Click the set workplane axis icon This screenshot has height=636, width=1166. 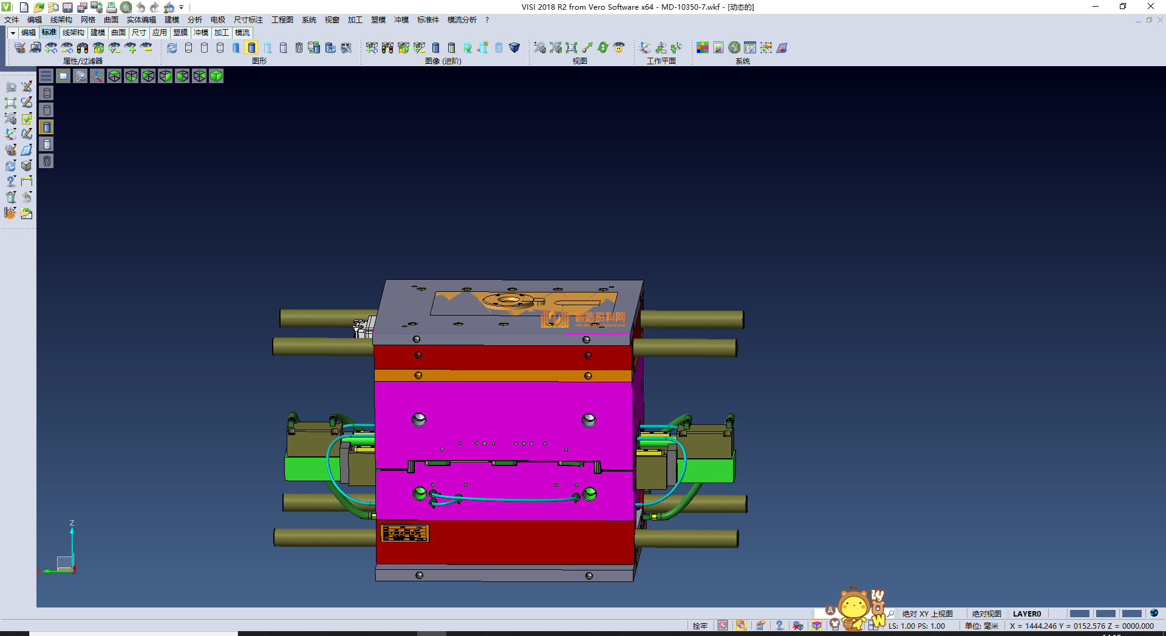(645, 48)
